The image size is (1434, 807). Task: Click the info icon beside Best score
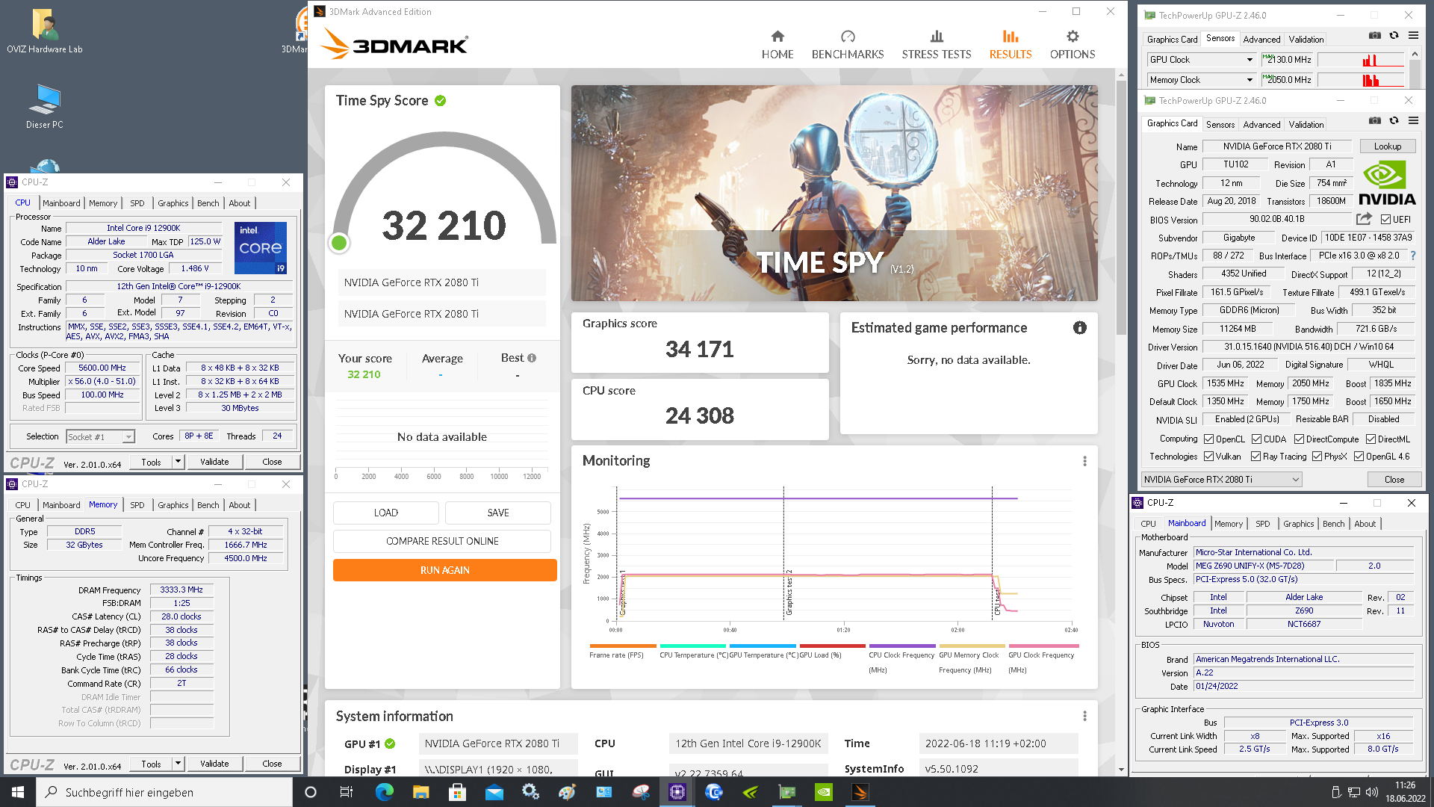(x=532, y=358)
